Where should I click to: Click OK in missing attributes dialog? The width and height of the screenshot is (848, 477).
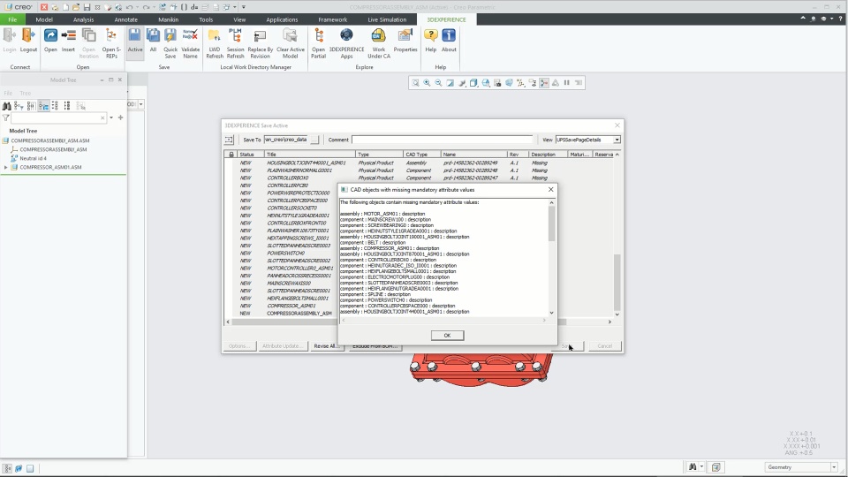click(447, 336)
